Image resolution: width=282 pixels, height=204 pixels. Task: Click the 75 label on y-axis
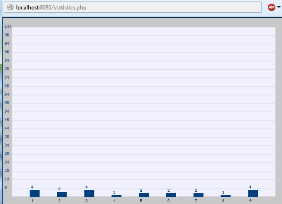(7, 69)
